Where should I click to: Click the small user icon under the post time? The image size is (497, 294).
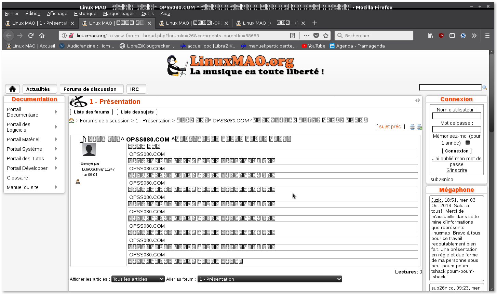coord(78,182)
